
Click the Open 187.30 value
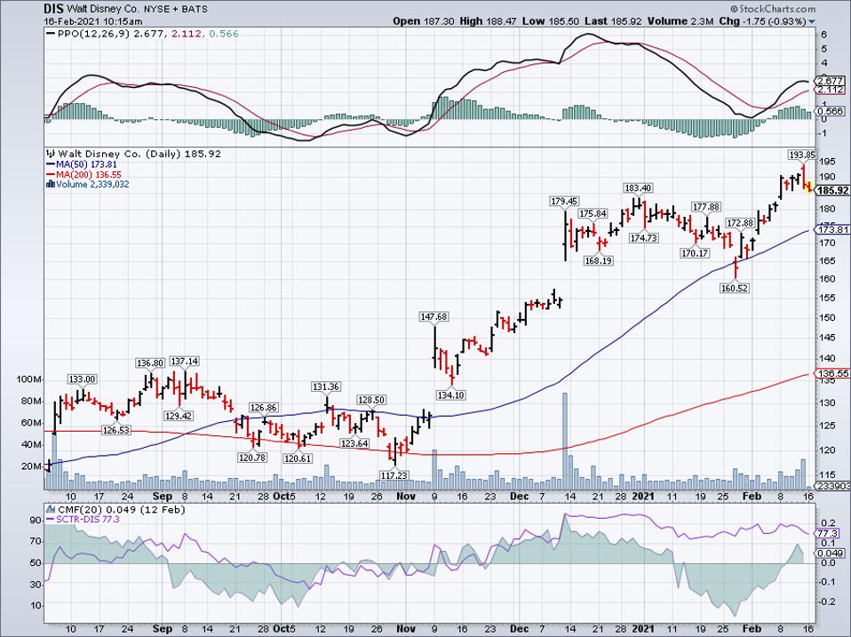[x=424, y=21]
